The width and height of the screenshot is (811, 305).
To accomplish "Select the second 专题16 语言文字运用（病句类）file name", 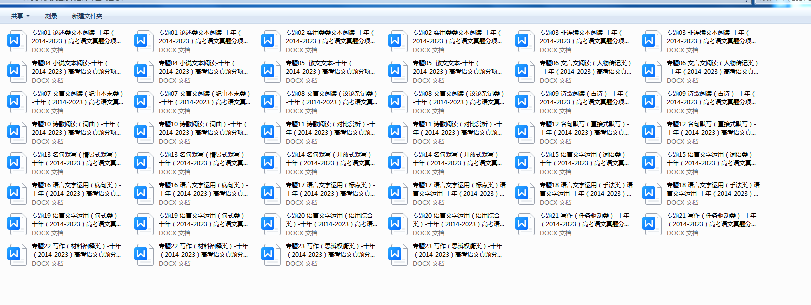I will click(203, 189).
